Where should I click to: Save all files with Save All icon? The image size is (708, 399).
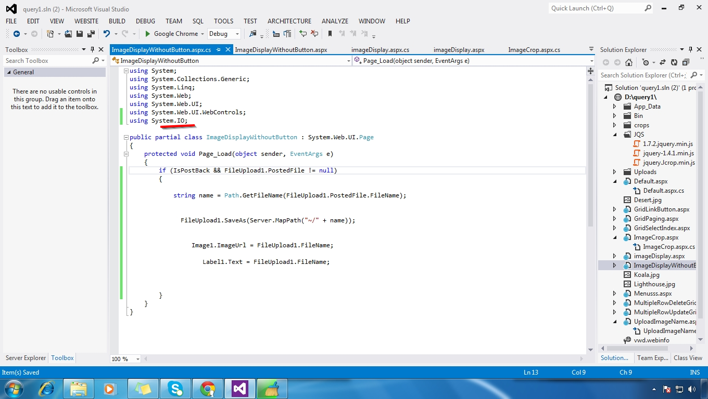click(x=92, y=34)
